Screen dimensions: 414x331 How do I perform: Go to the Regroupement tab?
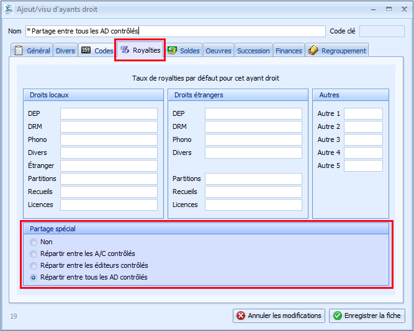[337, 51]
